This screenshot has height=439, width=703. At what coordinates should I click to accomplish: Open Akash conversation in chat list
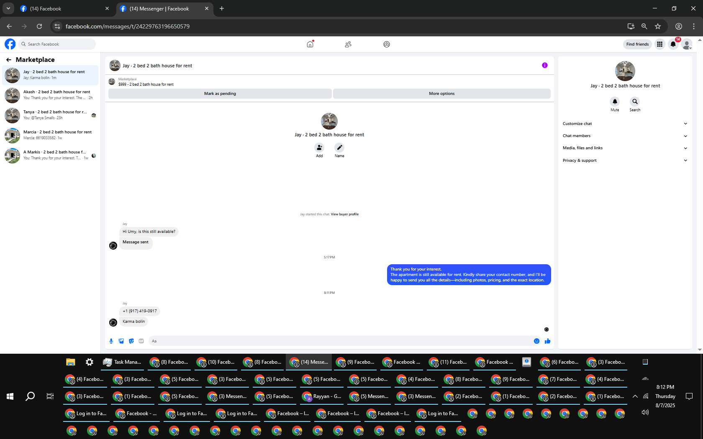point(50,95)
